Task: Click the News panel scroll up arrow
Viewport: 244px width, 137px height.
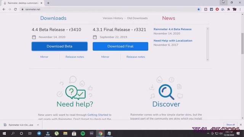Action: [207, 29]
